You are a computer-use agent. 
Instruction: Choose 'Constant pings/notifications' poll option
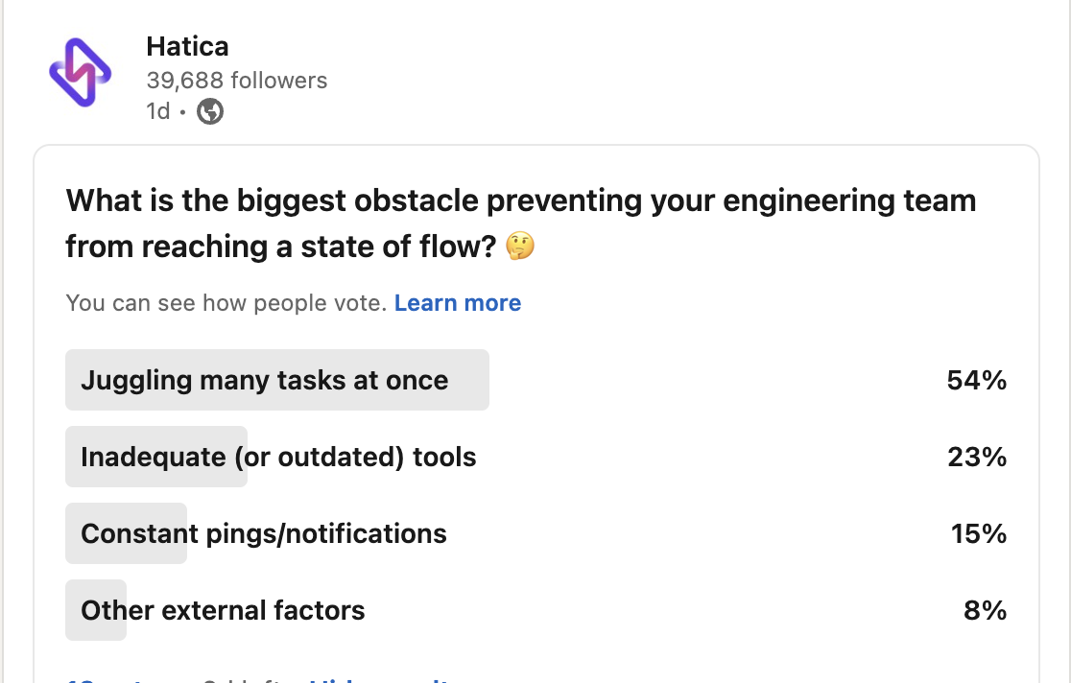[264, 533]
